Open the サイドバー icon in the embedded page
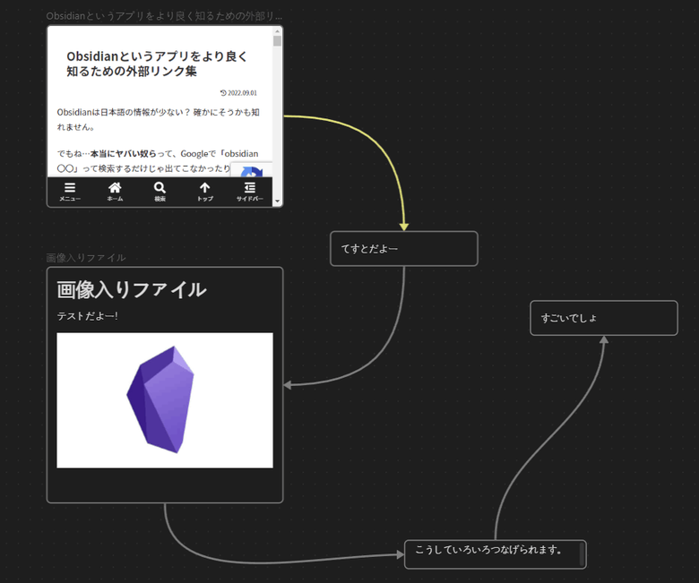The width and height of the screenshot is (699, 583). click(x=250, y=192)
